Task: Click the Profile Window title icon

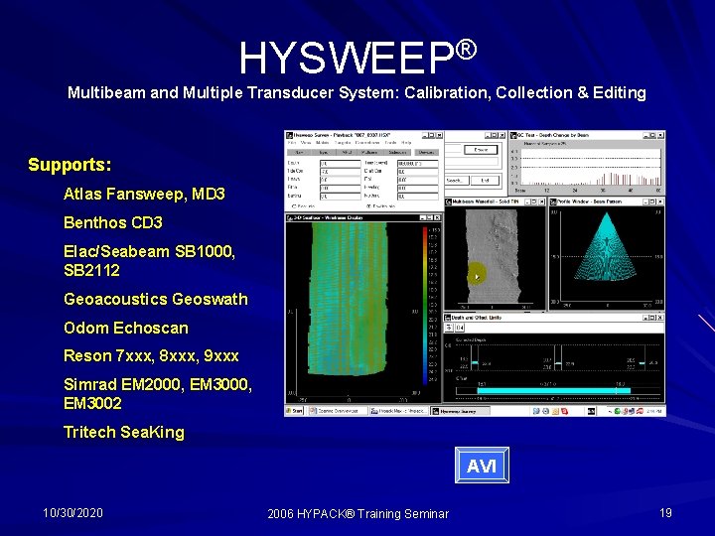Action: [553, 201]
